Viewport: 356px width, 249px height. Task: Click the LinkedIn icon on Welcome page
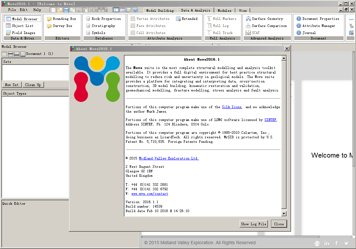(x=326, y=243)
